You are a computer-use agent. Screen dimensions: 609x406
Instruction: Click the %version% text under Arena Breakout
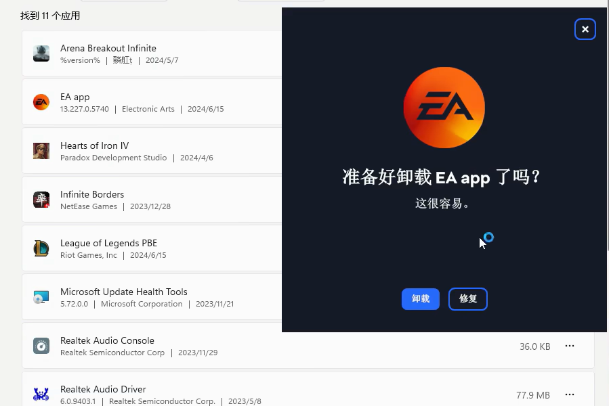(x=80, y=60)
